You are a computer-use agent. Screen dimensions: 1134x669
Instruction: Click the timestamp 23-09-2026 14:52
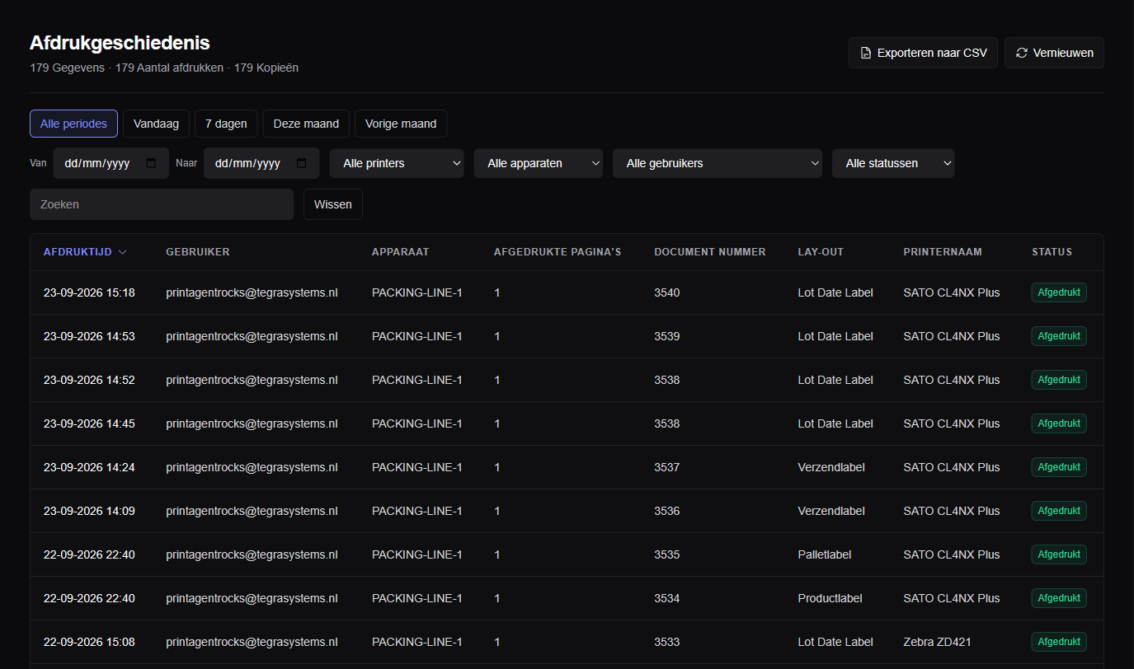[x=89, y=380]
